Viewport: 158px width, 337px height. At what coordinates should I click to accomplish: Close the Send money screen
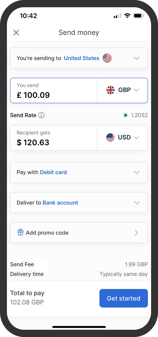(16, 33)
